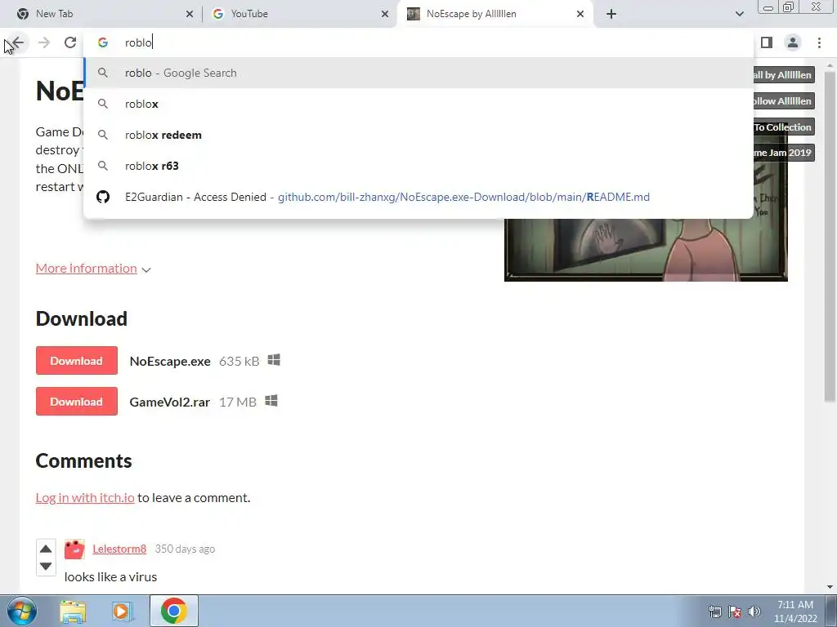This screenshot has height=627, width=837.
Task: Click the Google icon in address bar
Action: point(103,42)
